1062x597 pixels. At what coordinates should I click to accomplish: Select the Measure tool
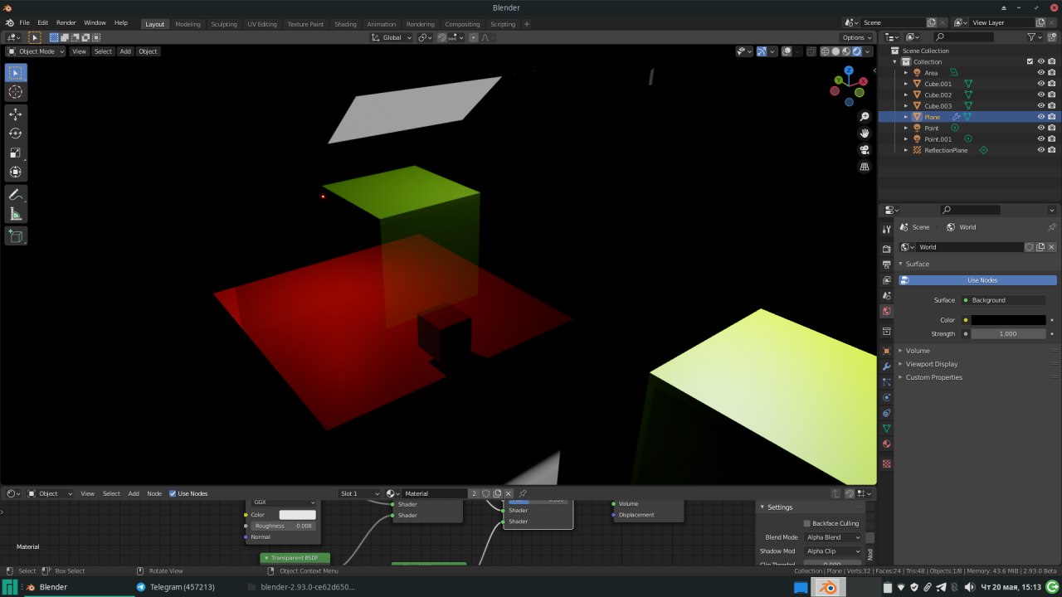(16, 214)
